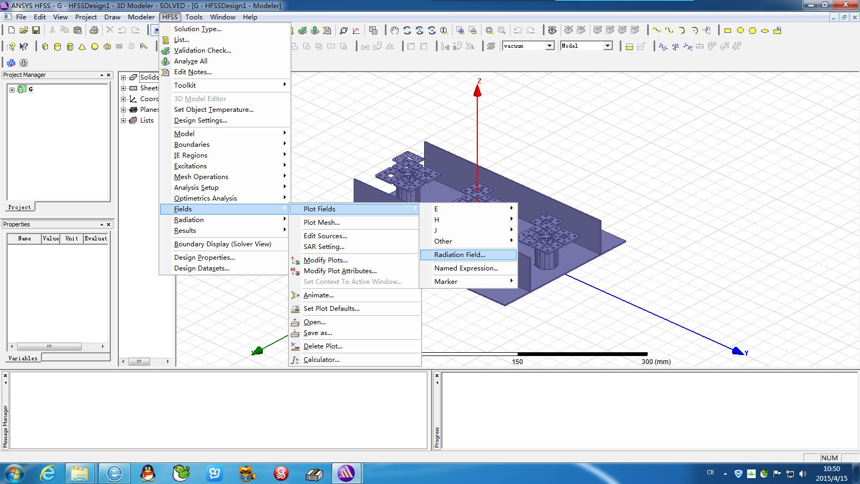Click Analyze All menu entry
The width and height of the screenshot is (860, 484).
[x=225, y=61]
